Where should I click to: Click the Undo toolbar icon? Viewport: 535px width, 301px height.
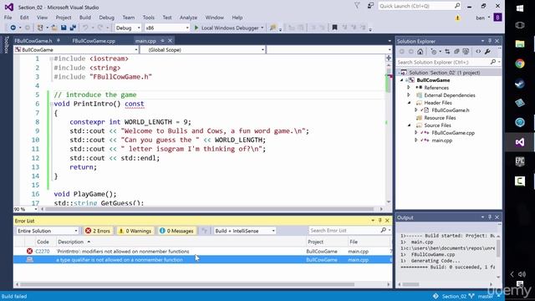tap(85, 28)
